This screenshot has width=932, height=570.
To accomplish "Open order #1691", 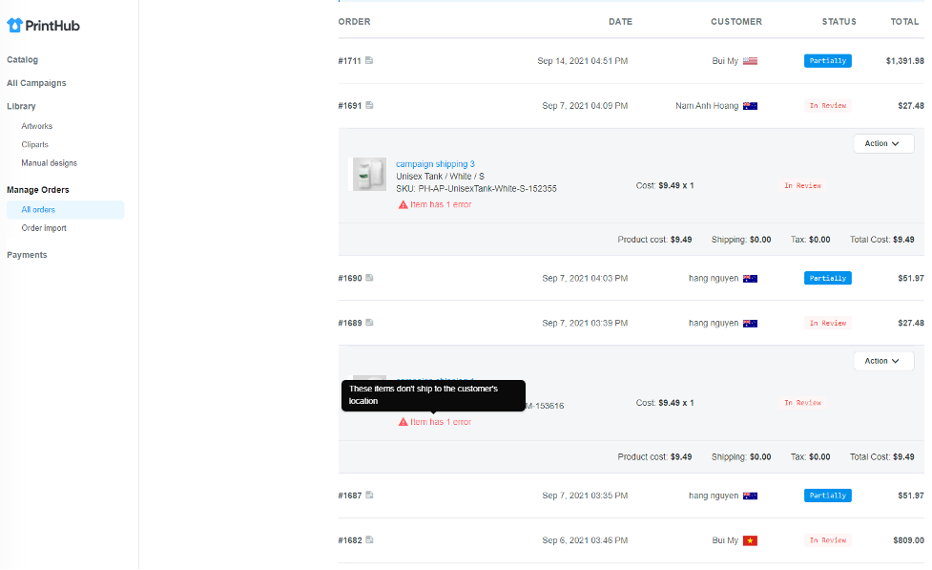I will [x=349, y=105].
